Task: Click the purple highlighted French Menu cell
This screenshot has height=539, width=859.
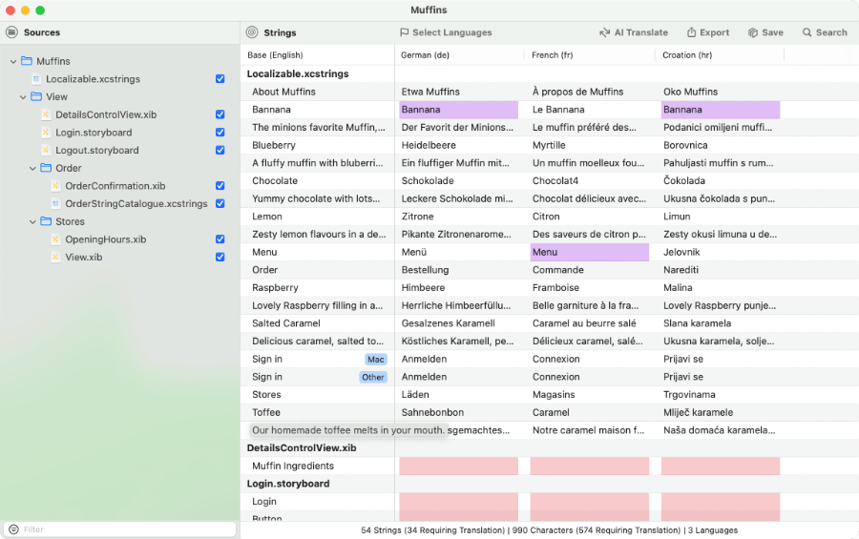Action: click(x=589, y=252)
